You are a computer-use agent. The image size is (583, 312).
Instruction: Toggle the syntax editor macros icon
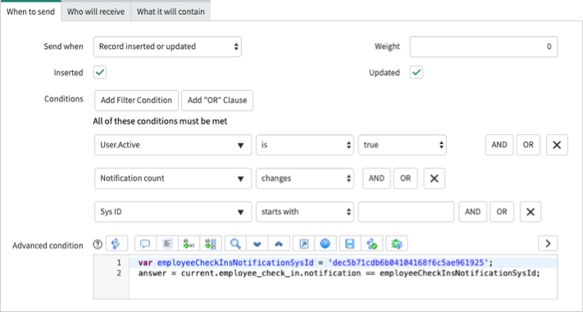116,244
